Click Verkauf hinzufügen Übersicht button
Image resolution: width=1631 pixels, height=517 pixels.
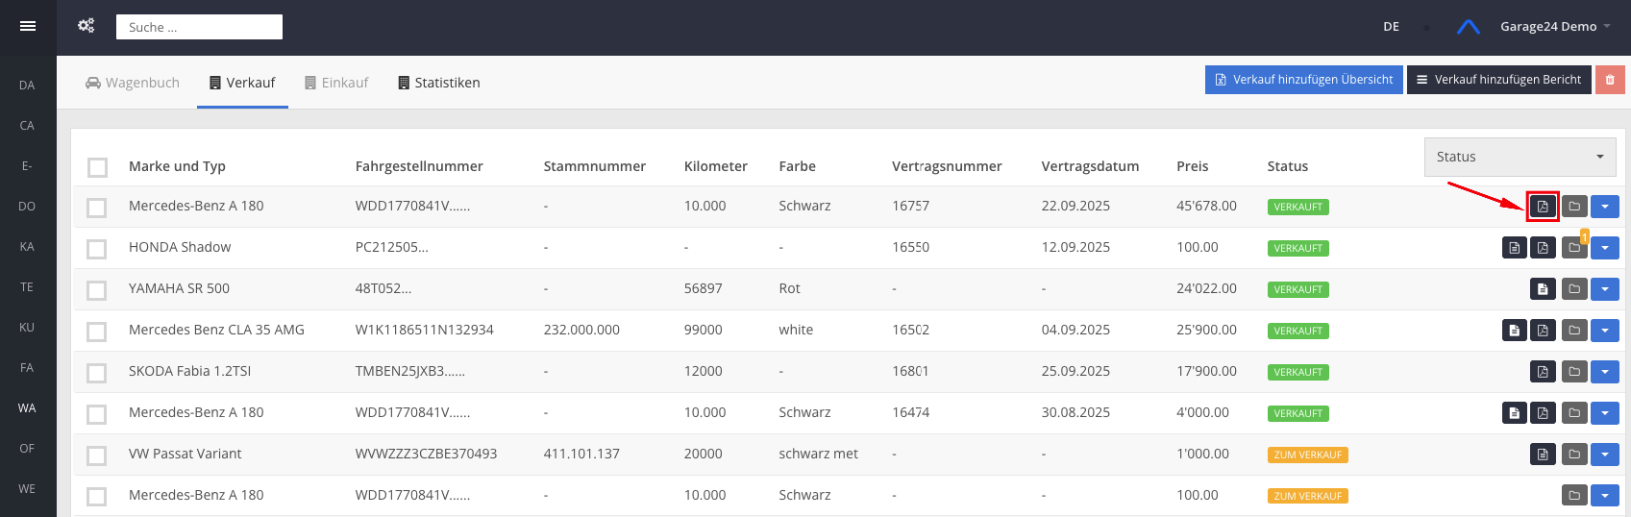(1303, 80)
